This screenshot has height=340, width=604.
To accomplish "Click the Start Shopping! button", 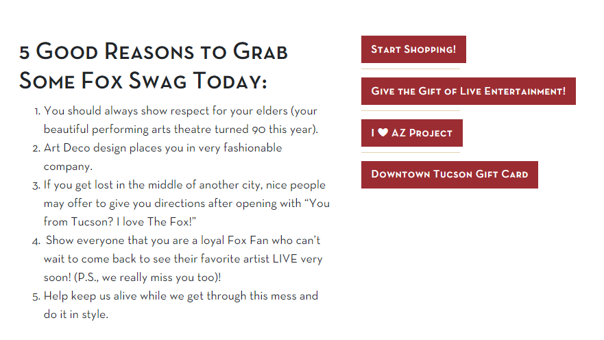I will [x=413, y=49].
